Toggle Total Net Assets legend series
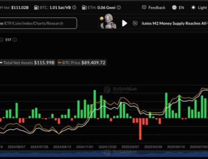This screenshot has width=208, height=159. pos(27,63)
